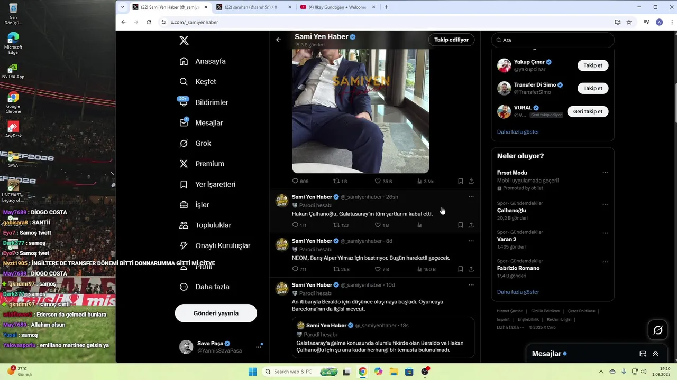Viewport: 677px width, 380px height.
Task: Like the NEOM tweet with 7 B likes
Action: pos(382,269)
